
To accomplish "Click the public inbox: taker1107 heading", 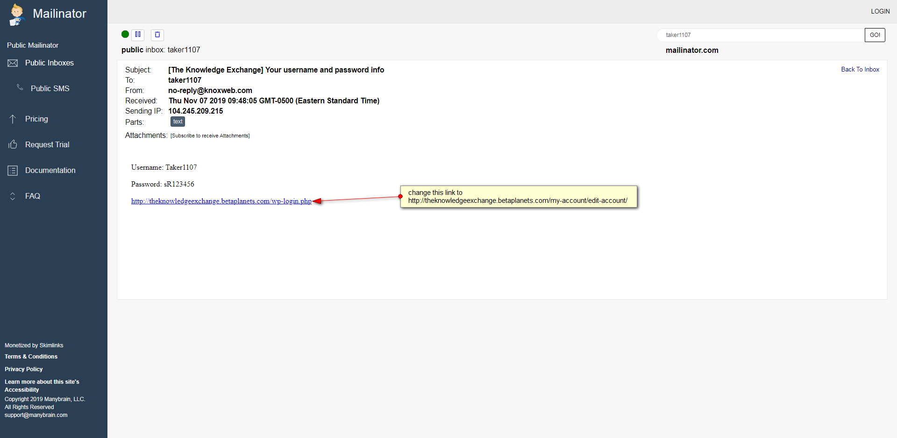I will coord(161,50).
